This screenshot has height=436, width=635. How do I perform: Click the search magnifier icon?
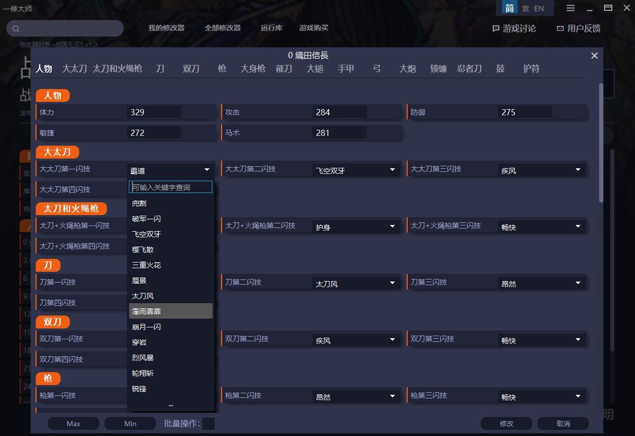16,28
